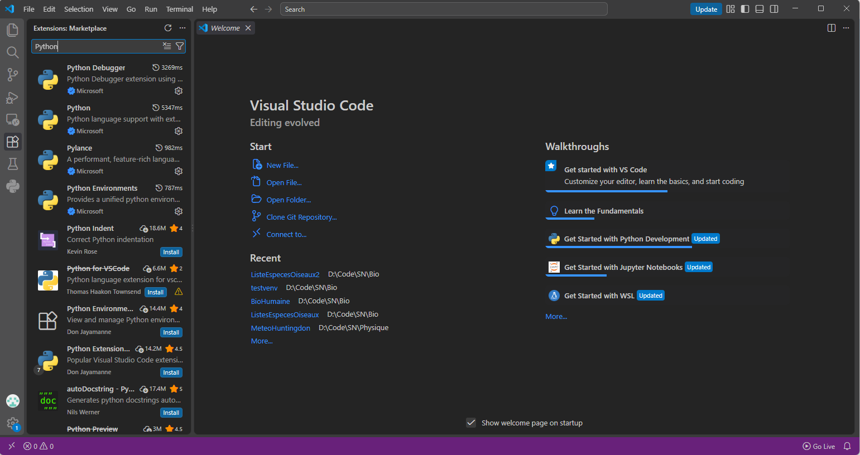860x455 pixels.
Task: Install the autoDocstring extension
Action: point(171,413)
